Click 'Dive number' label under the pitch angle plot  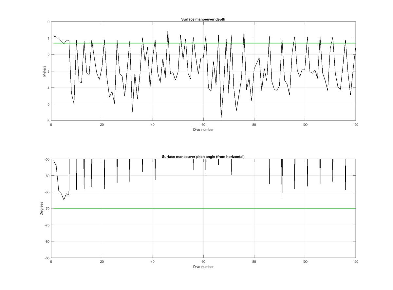point(203,267)
